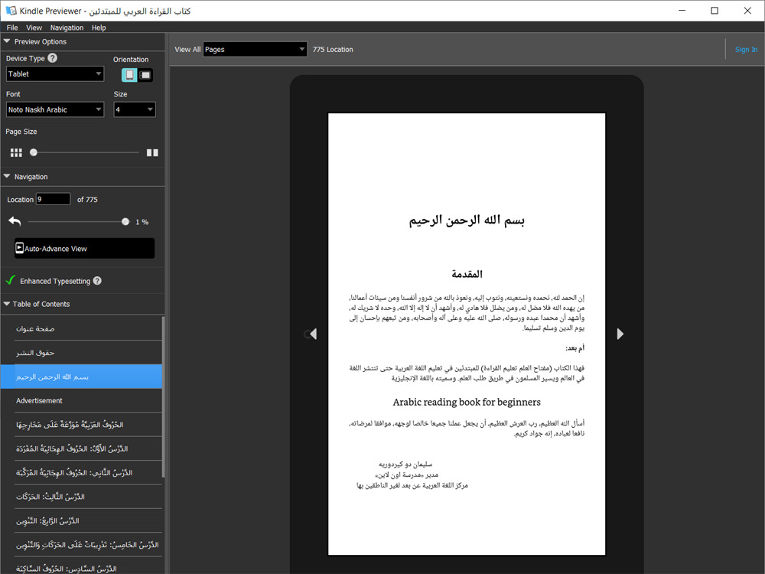Select the 'حقوق النشر' contents entry

[x=82, y=352]
